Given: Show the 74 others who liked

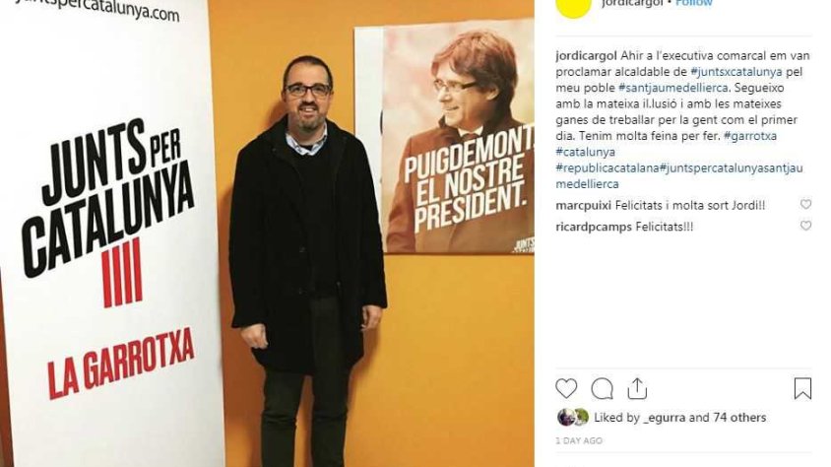Looking at the screenshot, I should coord(739,418).
